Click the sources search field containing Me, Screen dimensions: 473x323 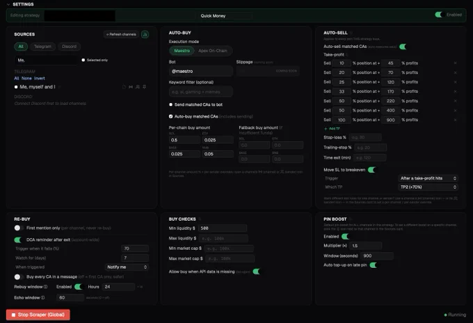(46, 60)
